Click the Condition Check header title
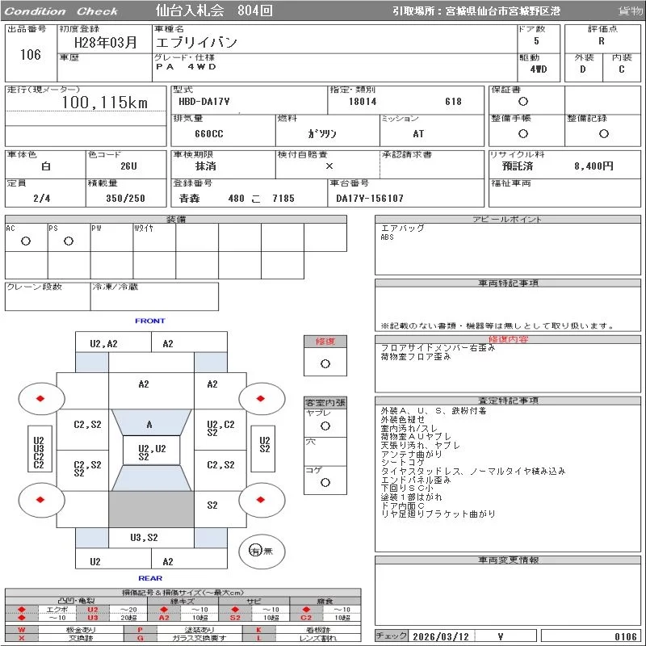Viewport: 646px width, 646px height. (61, 11)
